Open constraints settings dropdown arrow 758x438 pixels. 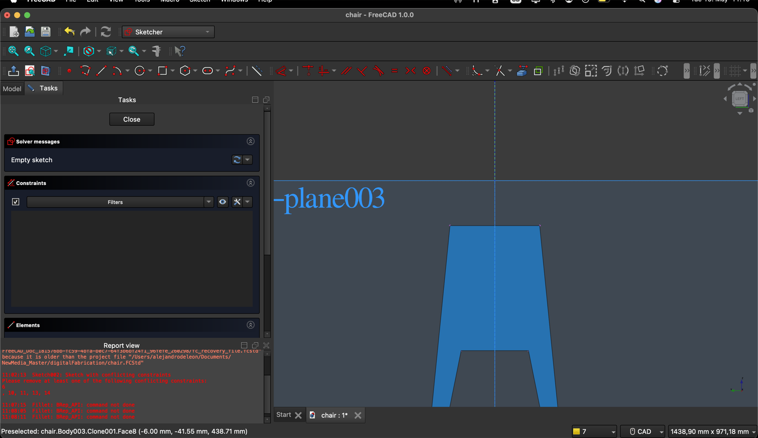pyautogui.click(x=248, y=202)
